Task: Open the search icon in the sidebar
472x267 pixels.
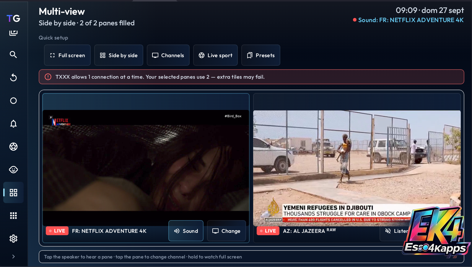Action: pyautogui.click(x=13, y=55)
